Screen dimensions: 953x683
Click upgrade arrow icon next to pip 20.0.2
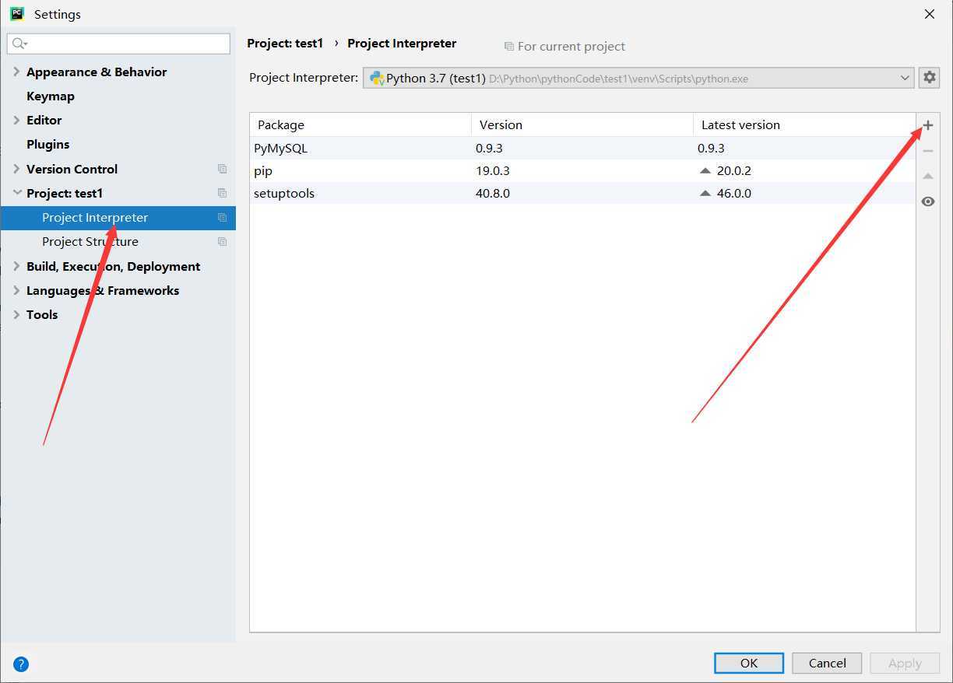click(x=705, y=170)
